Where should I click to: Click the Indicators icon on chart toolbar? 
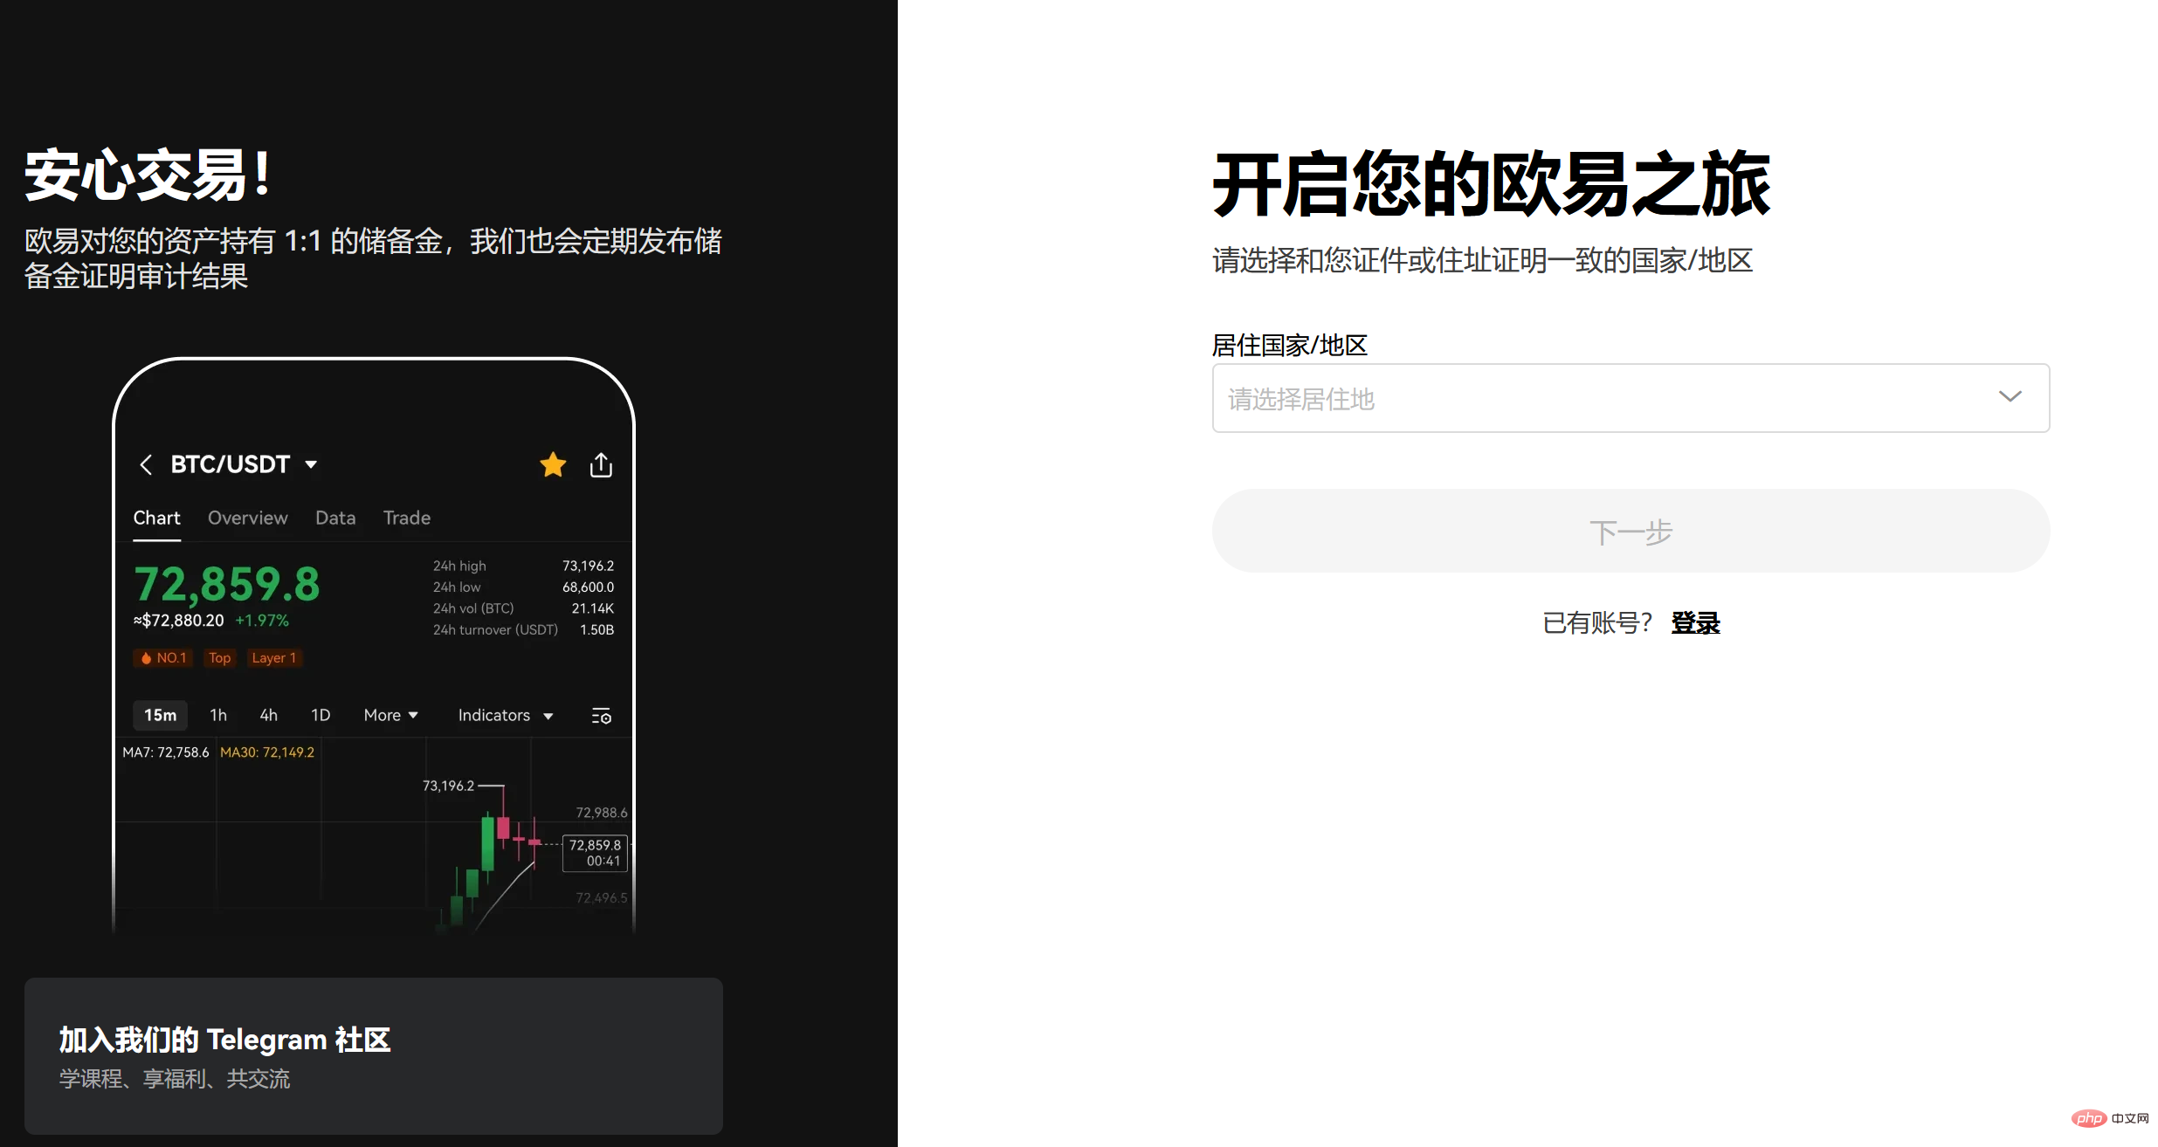pyautogui.click(x=502, y=713)
